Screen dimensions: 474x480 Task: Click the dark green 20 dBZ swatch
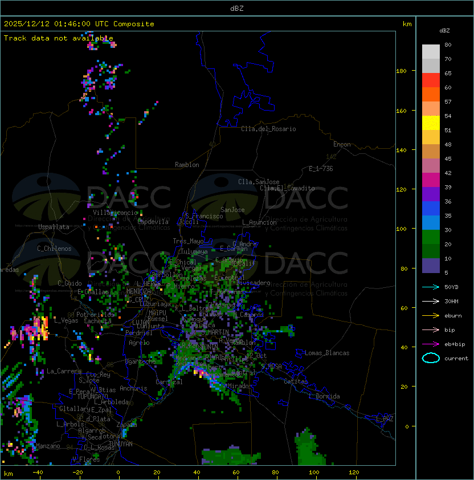point(431,251)
